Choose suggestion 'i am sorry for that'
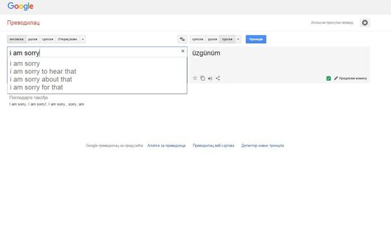This screenshot has width=391, height=244. click(x=97, y=87)
